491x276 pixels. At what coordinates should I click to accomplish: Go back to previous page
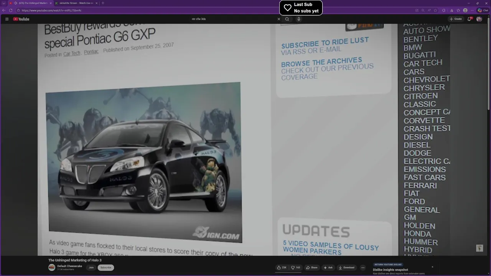(4, 10)
